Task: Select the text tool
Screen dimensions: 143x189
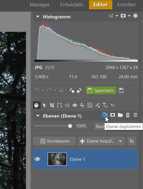Action: [105, 105]
